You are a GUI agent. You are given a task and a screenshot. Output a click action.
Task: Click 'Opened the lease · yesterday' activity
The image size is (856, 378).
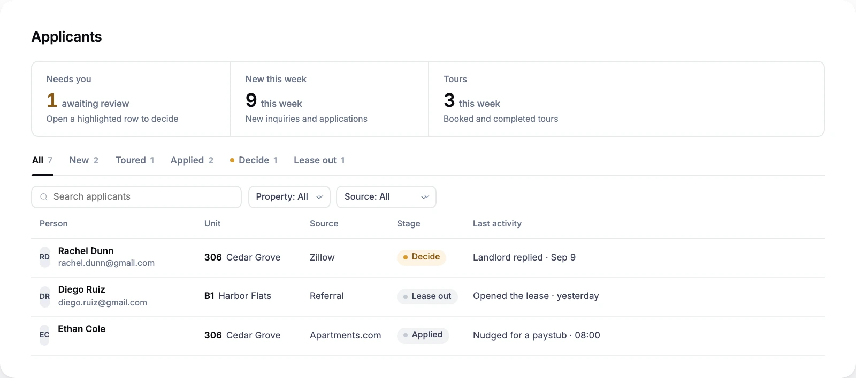(x=536, y=296)
